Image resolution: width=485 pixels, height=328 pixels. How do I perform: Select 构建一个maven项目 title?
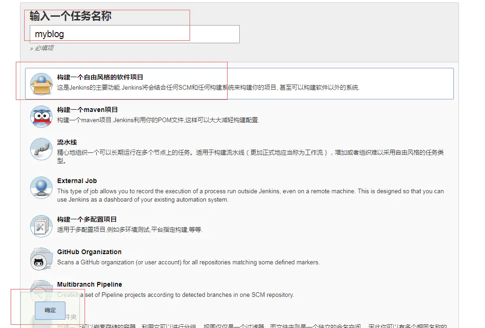pos(87,110)
